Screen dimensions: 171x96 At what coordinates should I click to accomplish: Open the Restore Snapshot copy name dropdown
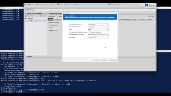(108, 35)
